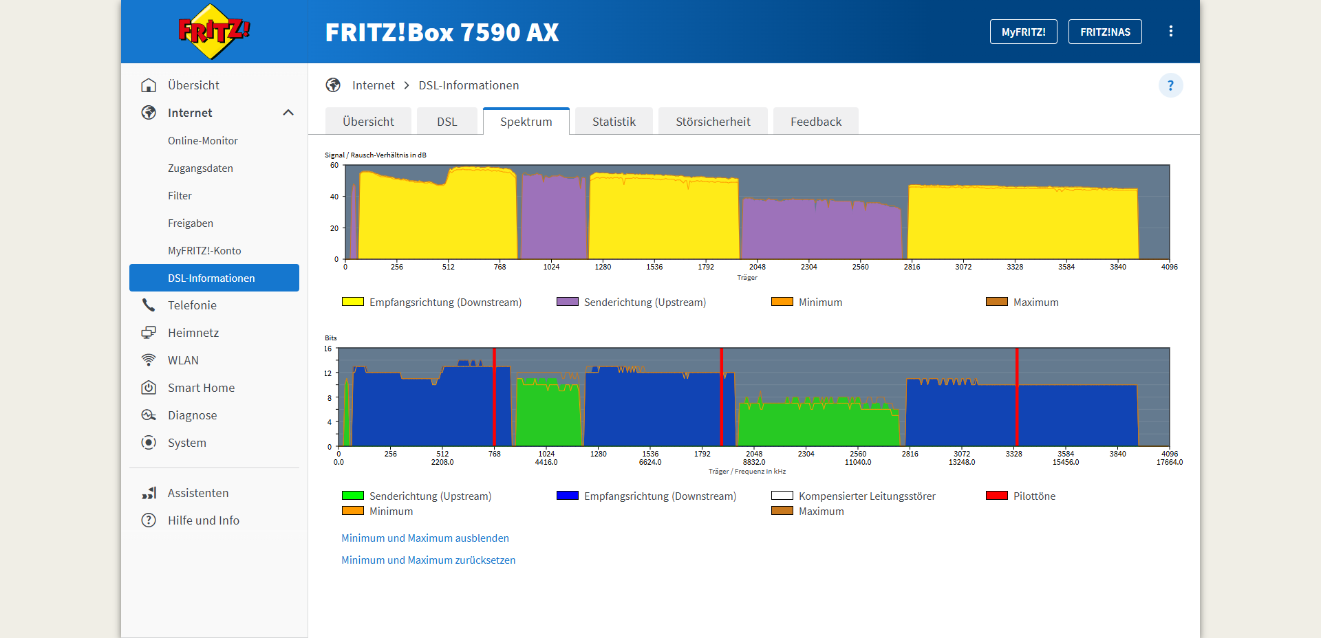Viewport: 1321px width, 638px height.
Task: Click yellow Empfangsrichtung (Downstream) legend swatch
Action: 353,302
